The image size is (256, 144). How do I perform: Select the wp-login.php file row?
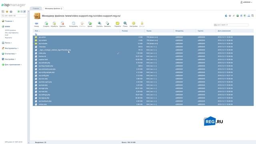[143, 88]
